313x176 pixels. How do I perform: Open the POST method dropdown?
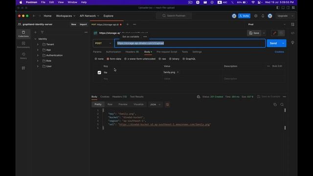click(103, 44)
